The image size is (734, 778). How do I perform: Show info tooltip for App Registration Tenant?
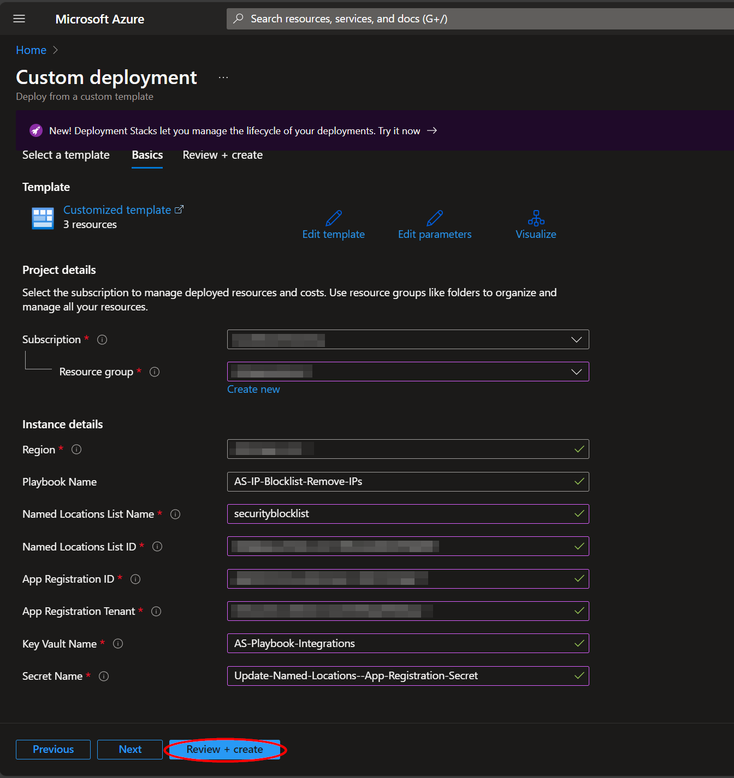point(156,612)
